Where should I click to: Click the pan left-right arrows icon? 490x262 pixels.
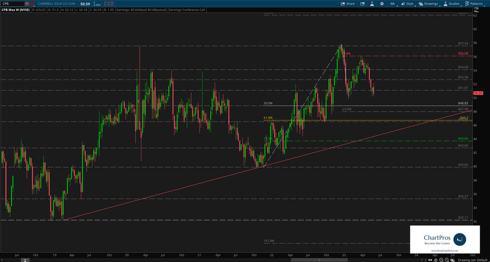point(431,260)
